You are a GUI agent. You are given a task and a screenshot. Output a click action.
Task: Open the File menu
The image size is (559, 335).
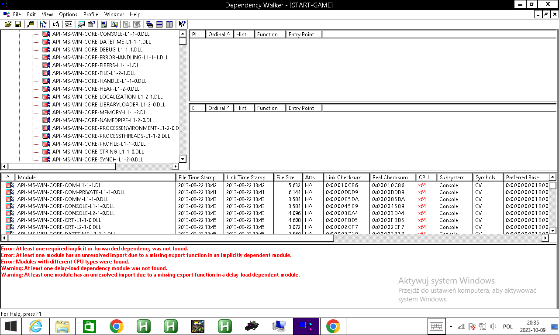17,14
